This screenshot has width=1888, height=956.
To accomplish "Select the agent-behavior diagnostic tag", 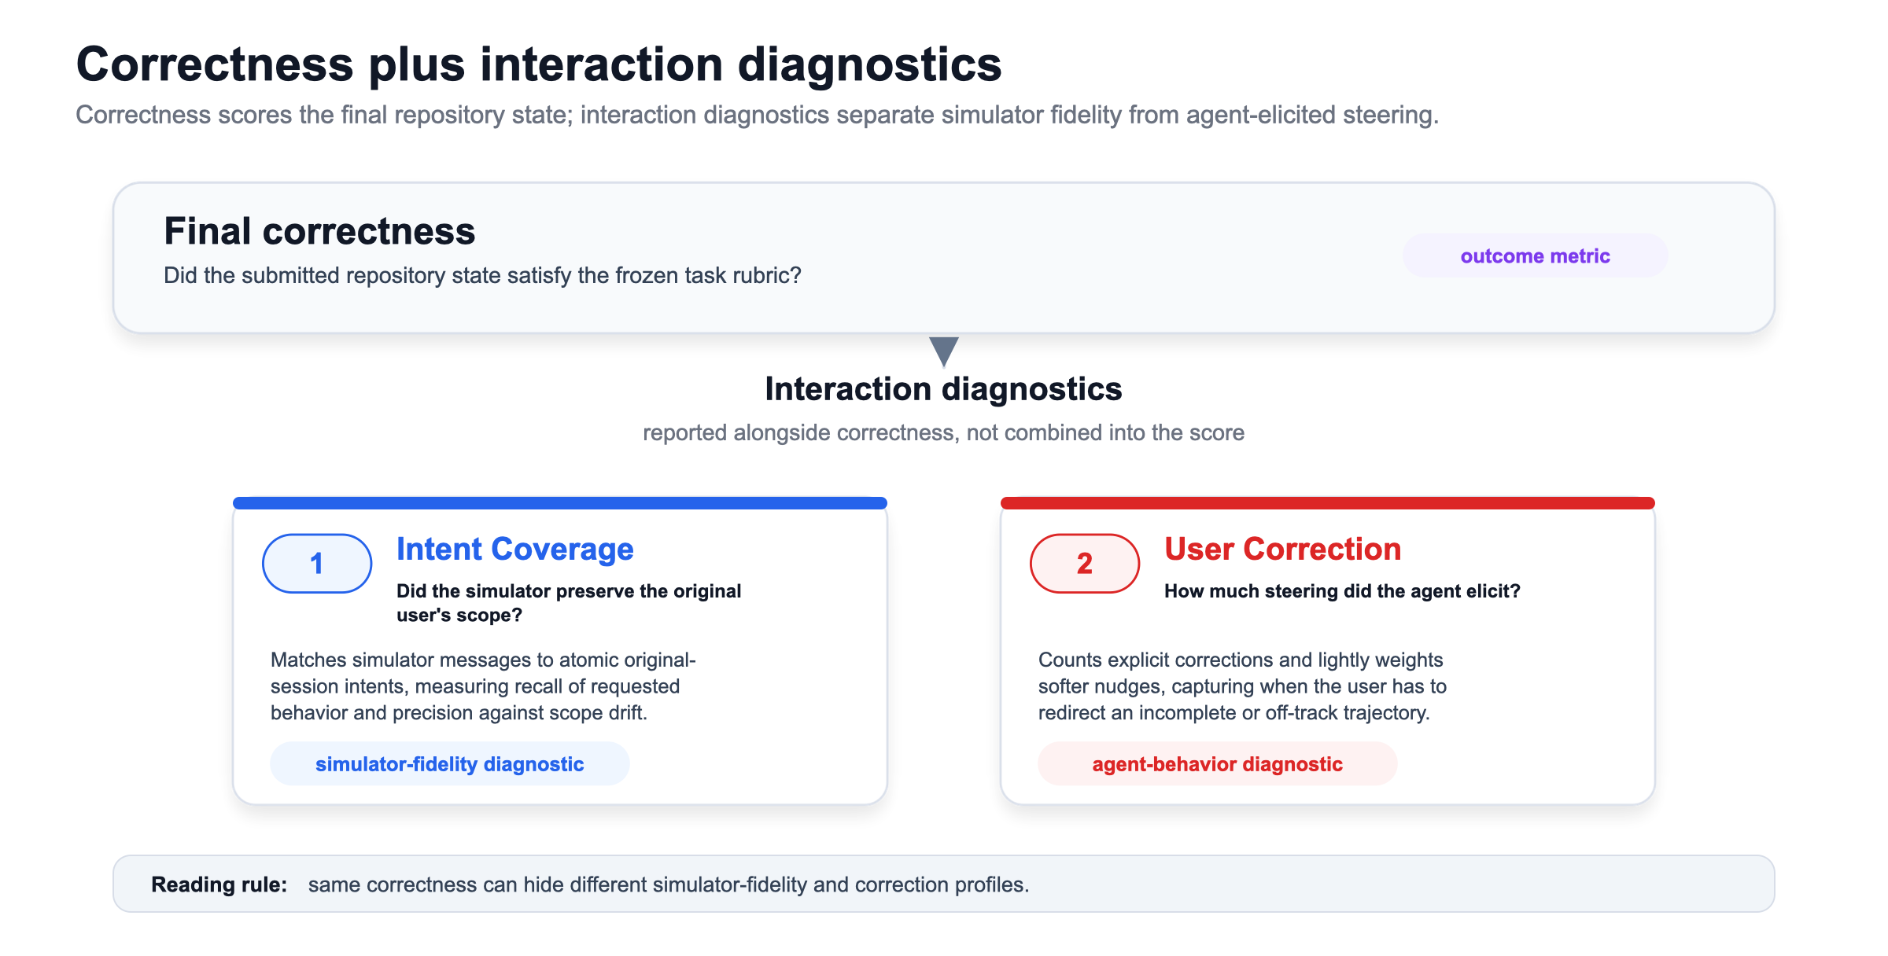I will (x=1217, y=763).
